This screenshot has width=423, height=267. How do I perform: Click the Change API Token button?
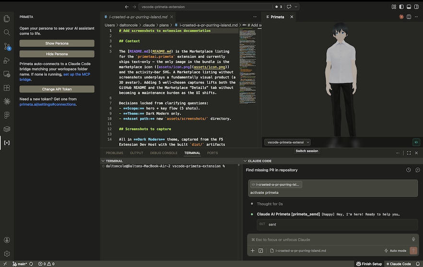[x=57, y=89]
